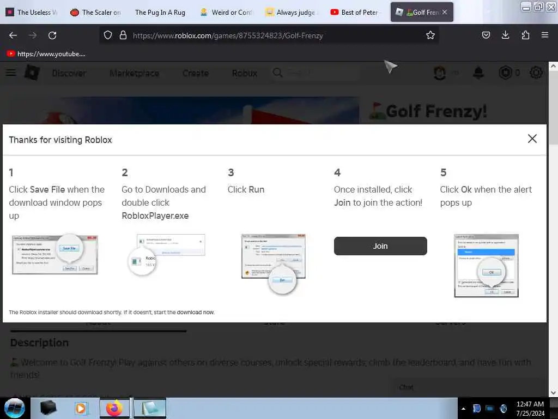The width and height of the screenshot is (558, 419).
Task: Open Robux in Roblox navigation
Action: [x=245, y=73]
